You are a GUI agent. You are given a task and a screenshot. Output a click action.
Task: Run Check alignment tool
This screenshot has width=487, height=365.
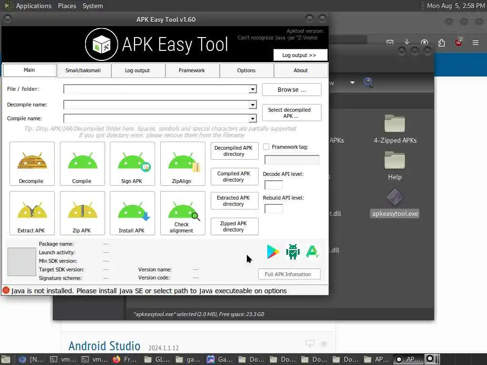pyautogui.click(x=183, y=213)
